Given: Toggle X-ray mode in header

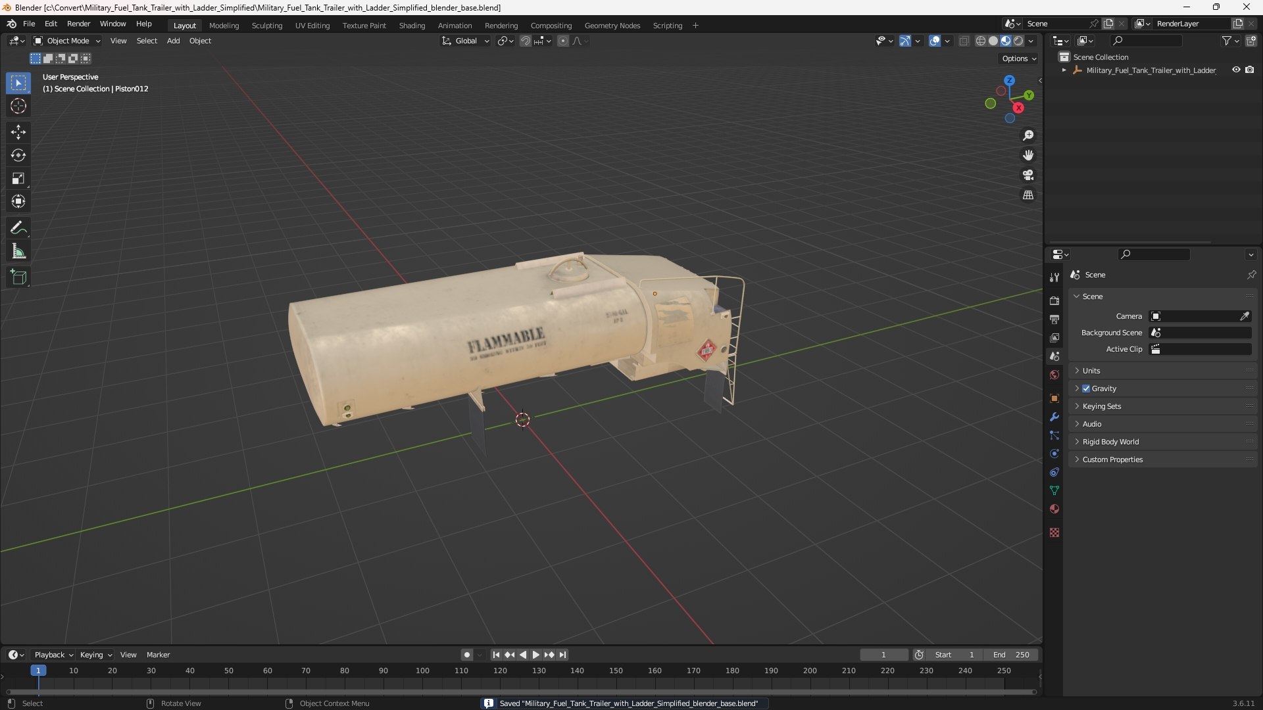Looking at the screenshot, I should pyautogui.click(x=964, y=41).
